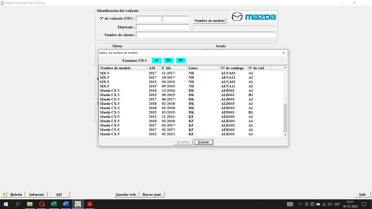Focus the first NIV vehicle number field
The height and width of the screenshot is (209, 372).
tap(149, 19)
